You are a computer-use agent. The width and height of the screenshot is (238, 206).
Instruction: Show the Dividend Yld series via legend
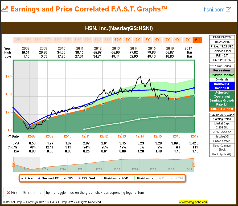pos(171,178)
